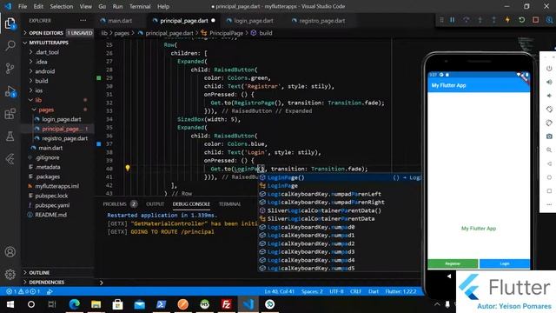Open the Search view in activity bar
This screenshot has width=556, height=313.
pos(10,45)
